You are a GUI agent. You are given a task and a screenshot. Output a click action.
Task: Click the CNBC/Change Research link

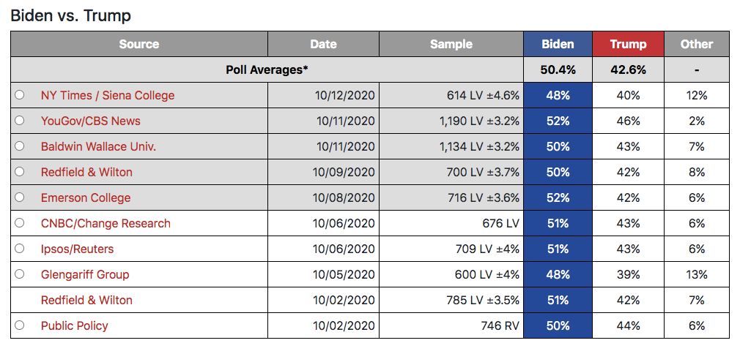pyautogui.click(x=106, y=223)
